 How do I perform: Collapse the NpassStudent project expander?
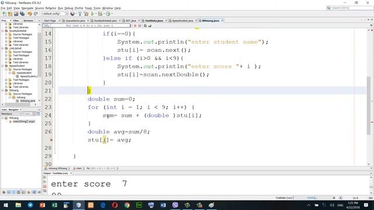pyautogui.click(x=2, y=66)
